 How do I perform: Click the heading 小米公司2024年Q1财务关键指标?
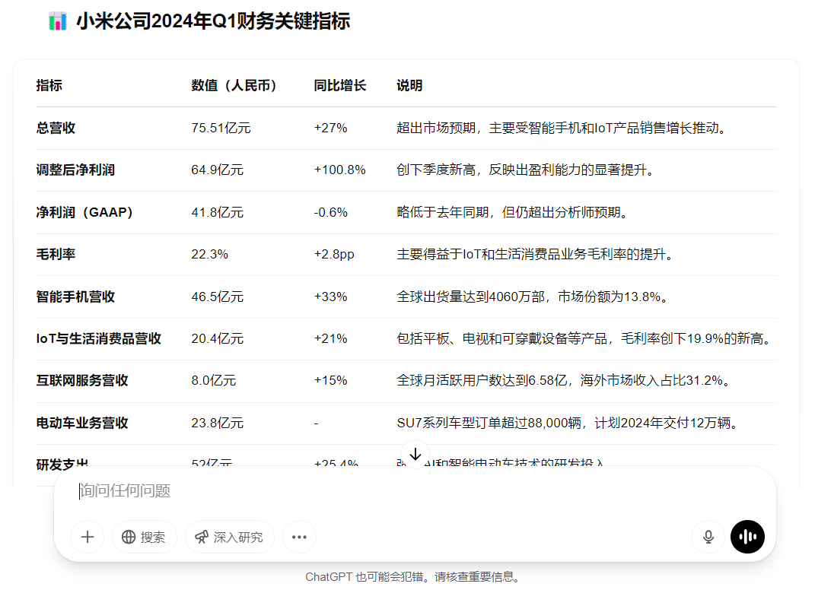[213, 21]
